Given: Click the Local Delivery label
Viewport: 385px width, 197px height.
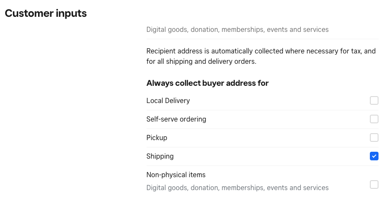Looking at the screenshot, I should click(168, 100).
